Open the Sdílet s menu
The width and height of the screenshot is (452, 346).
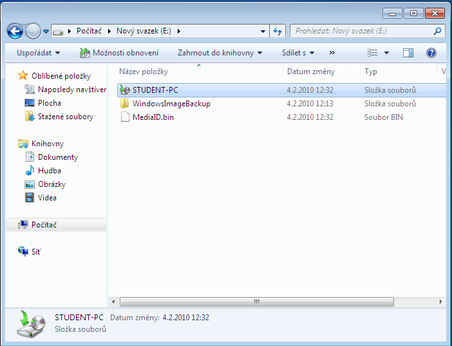298,53
